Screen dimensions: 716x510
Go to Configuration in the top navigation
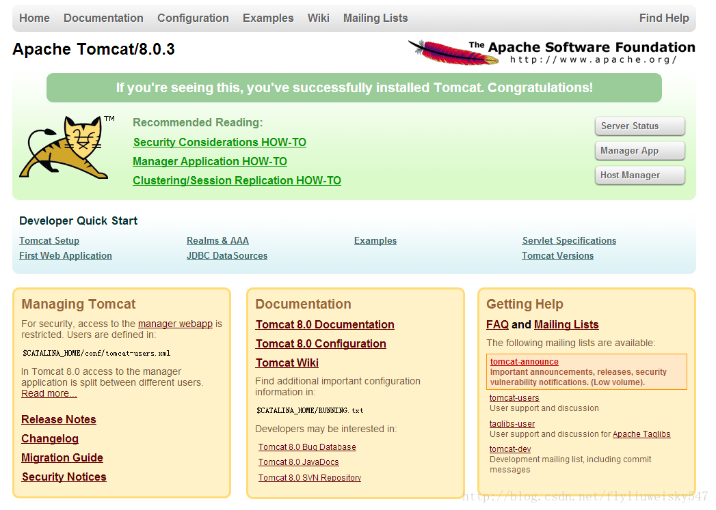(193, 18)
